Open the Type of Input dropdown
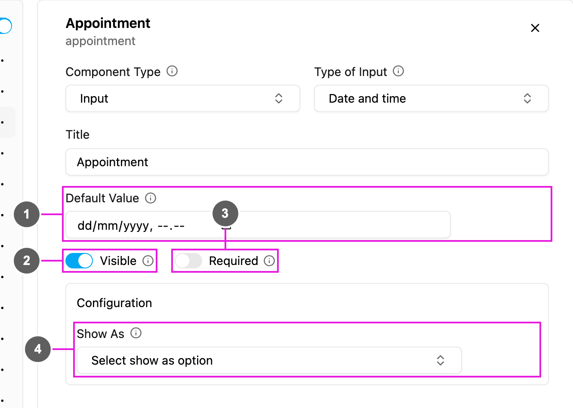Viewport: 573px width, 408px height. pos(431,98)
